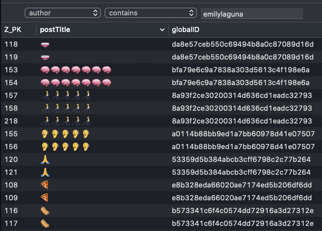The height and width of the screenshot is (231, 322).
Task: Click the brain emojis title in row 153
Action: pyautogui.click(x=76, y=70)
